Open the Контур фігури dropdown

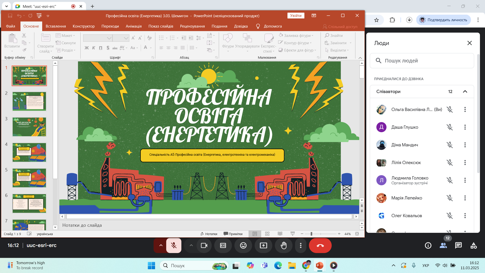[295, 43]
